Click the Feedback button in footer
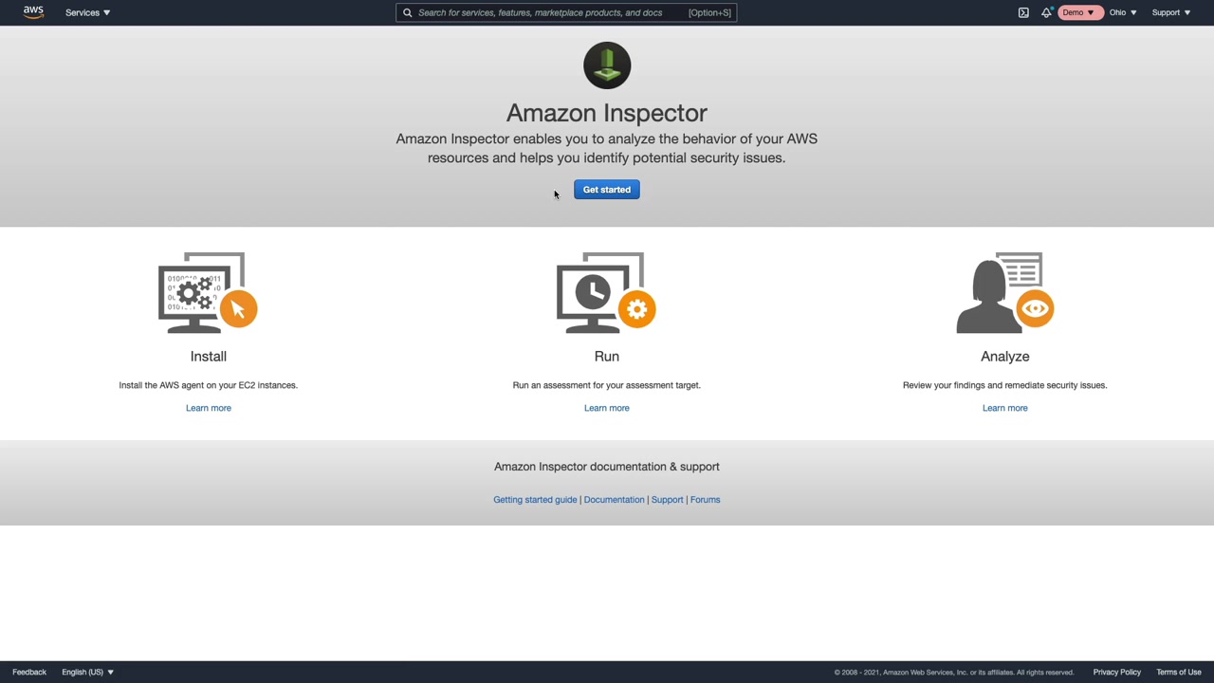 [x=29, y=672]
